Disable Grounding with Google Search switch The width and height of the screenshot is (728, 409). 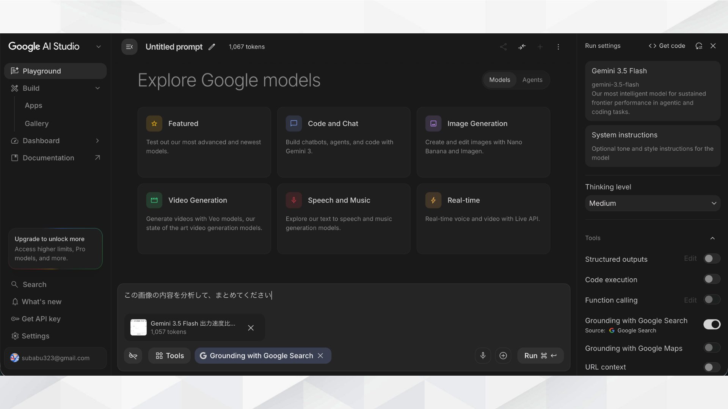[x=712, y=325]
